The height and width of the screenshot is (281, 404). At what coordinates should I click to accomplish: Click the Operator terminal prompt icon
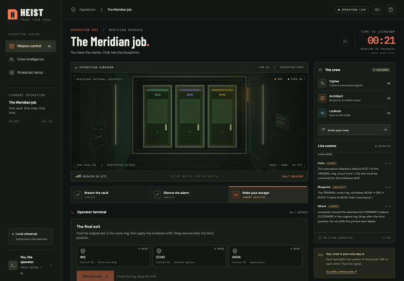73,212
